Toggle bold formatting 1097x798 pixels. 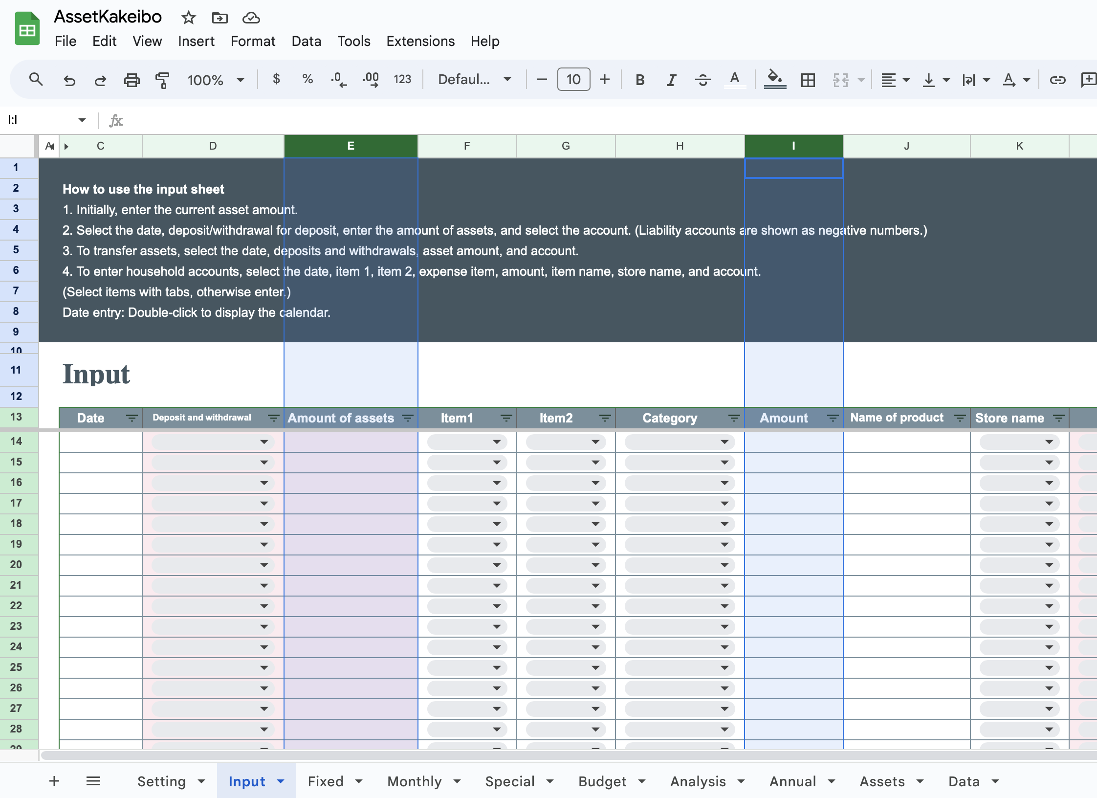639,79
